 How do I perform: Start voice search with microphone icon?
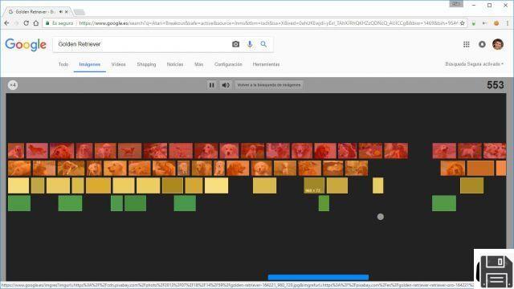(x=250, y=44)
